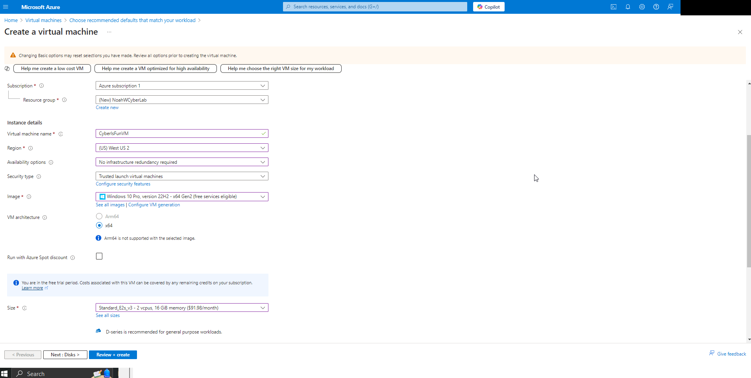Click the Microsoft Azure logo text

(x=41, y=7)
